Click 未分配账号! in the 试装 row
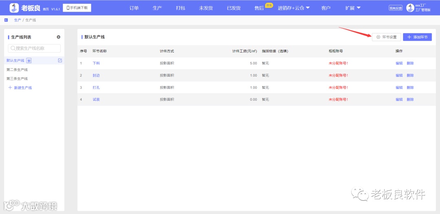The image size is (440, 214). coord(339,99)
